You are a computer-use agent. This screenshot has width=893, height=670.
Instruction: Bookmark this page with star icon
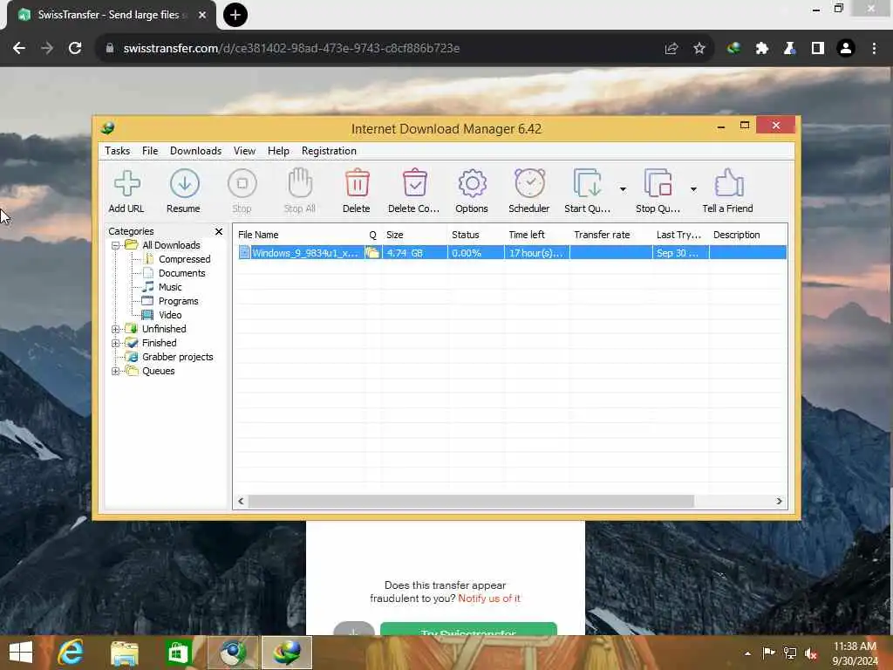[x=699, y=49]
